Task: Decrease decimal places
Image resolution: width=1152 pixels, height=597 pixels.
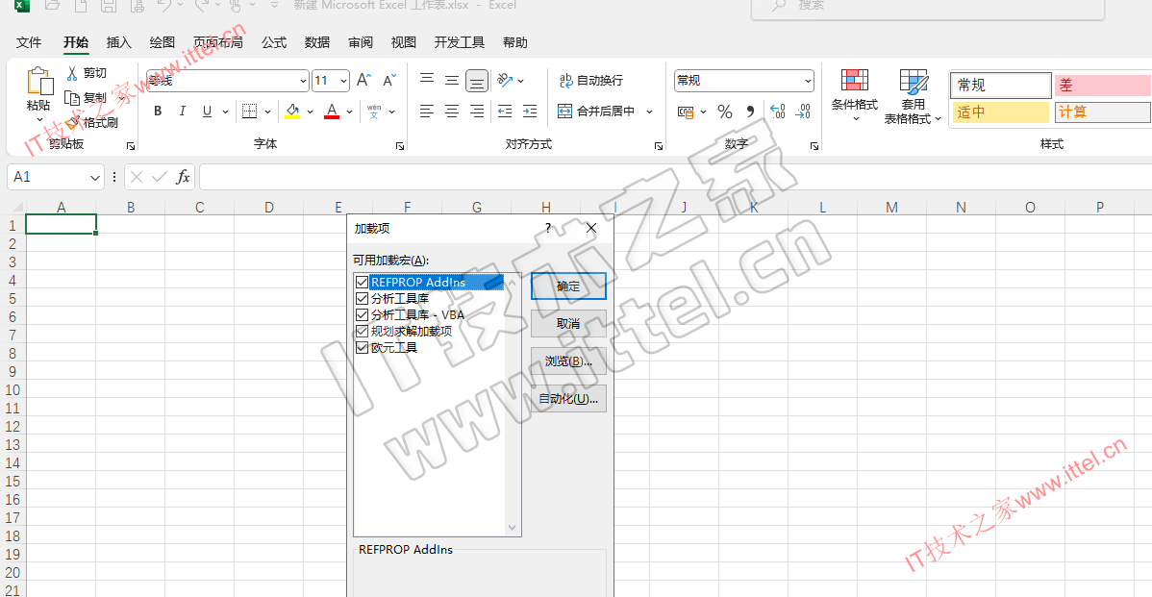Action: pyautogui.click(x=803, y=112)
